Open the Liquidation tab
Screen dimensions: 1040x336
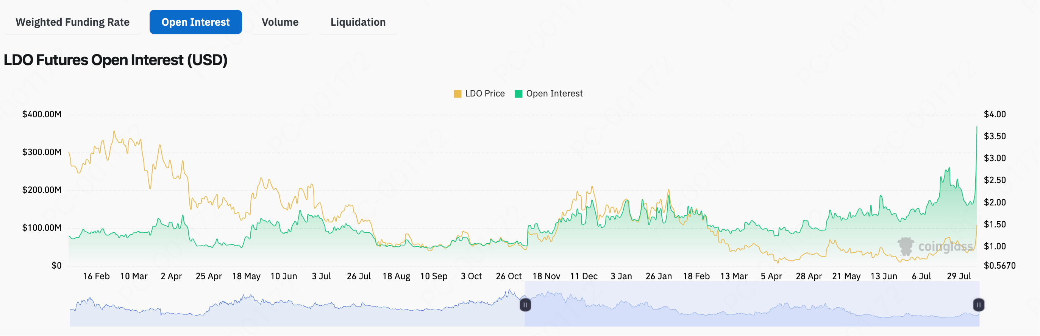point(358,22)
